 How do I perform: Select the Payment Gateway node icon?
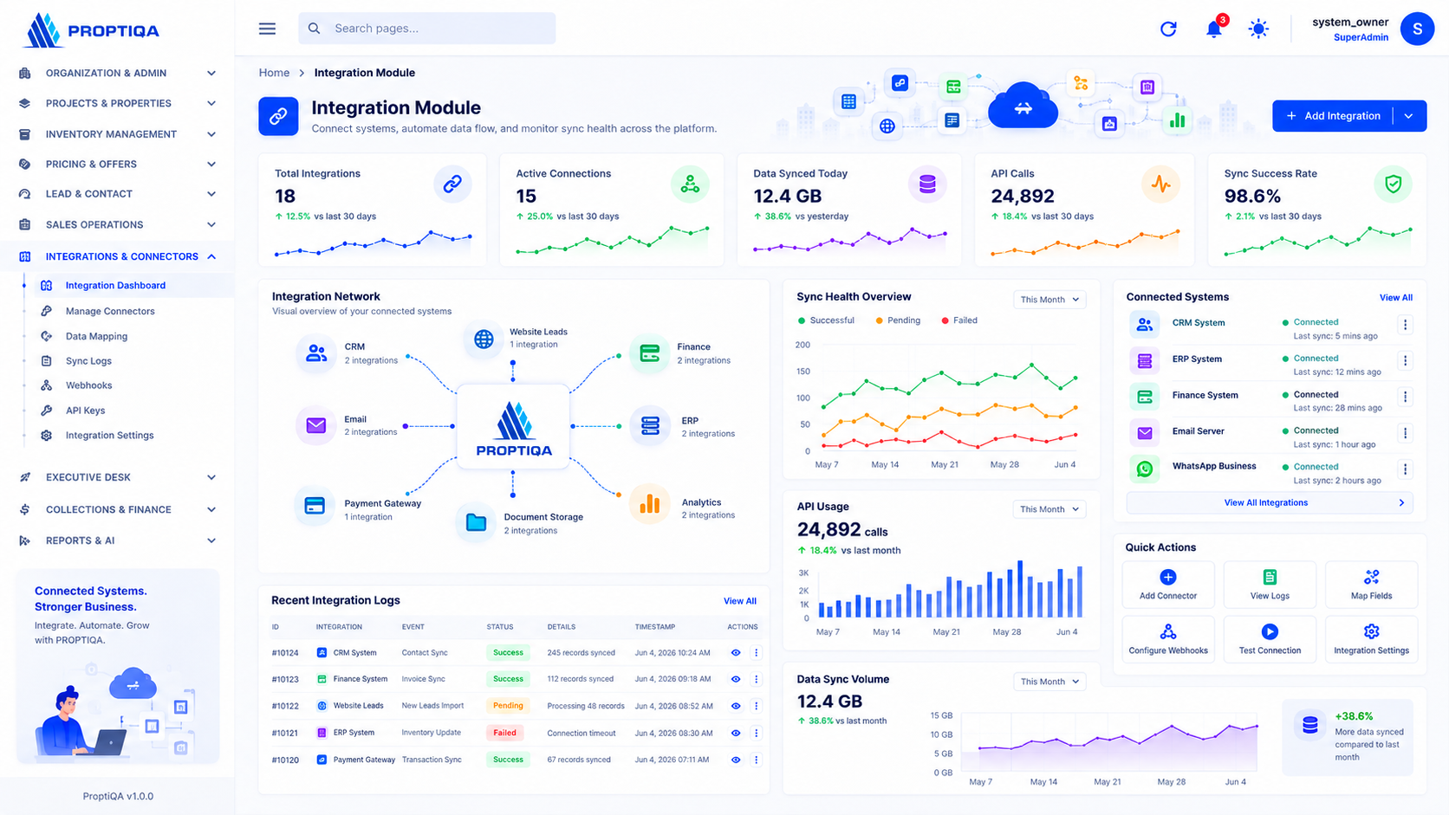pyautogui.click(x=315, y=506)
